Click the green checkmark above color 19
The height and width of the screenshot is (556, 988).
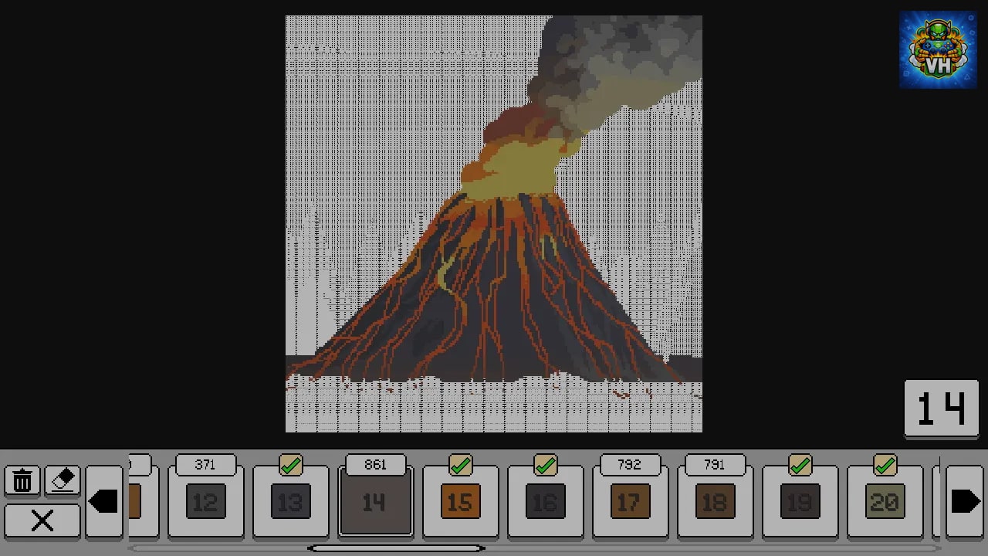coord(800,465)
